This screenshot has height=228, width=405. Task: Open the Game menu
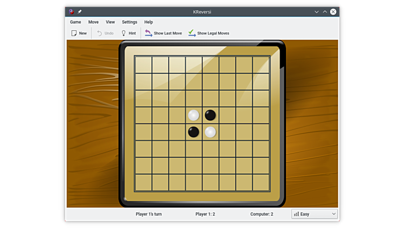point(75,22)
